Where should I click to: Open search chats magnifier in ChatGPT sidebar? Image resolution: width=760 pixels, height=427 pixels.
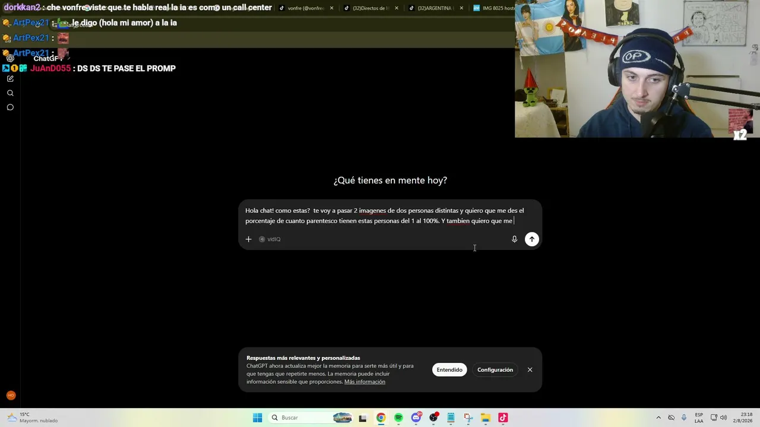10,93
